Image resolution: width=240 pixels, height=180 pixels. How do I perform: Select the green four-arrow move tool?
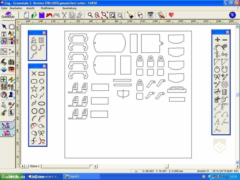pyautogui.click(x=3, y=79)
